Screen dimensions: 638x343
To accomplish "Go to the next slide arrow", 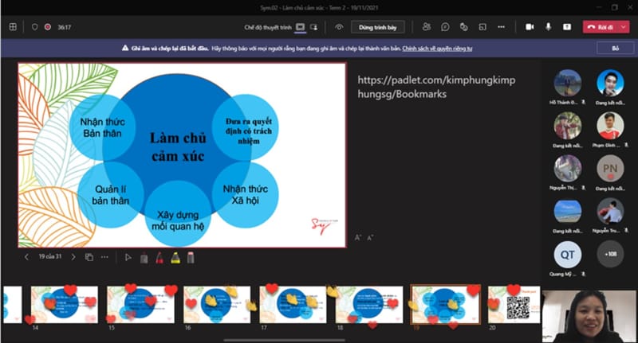I will [x=72, y=258].
